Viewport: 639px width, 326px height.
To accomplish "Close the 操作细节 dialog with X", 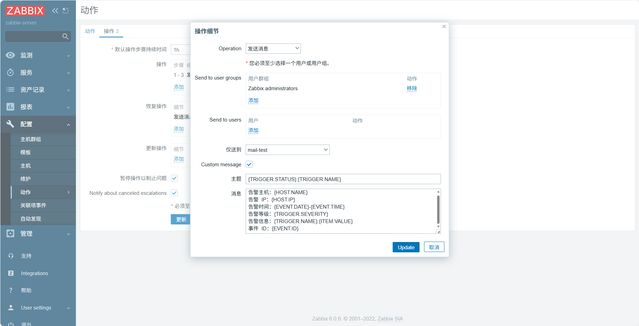I will (x=444, y=27).
